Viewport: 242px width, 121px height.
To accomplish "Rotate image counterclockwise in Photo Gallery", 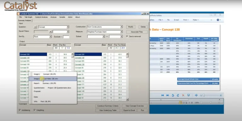I will coord(173,95).
